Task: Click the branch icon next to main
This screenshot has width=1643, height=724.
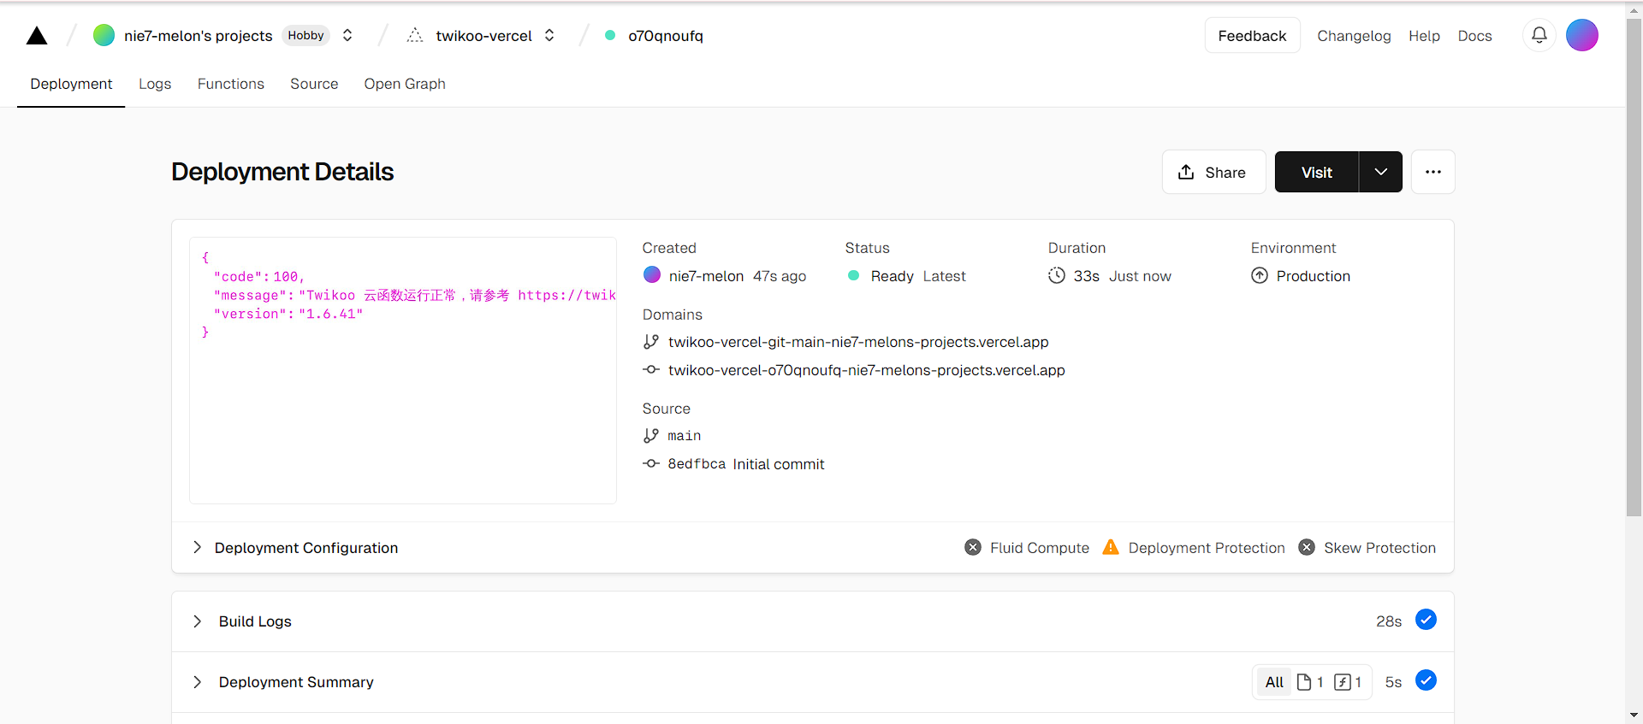Action: [x=651, y=435]
